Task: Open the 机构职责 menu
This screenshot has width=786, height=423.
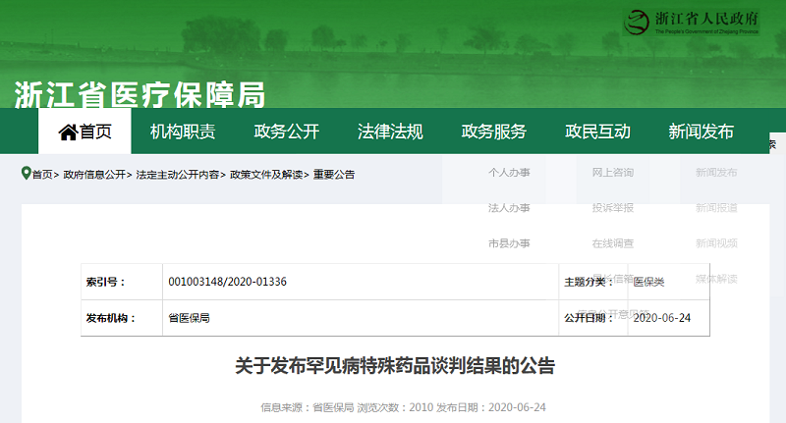Action: [183, 132]
